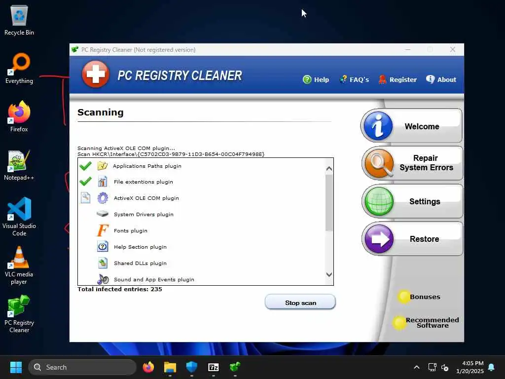Select Sound and App Events plugin text
Viewport: 505px width, 379px height.
[154, 279]
